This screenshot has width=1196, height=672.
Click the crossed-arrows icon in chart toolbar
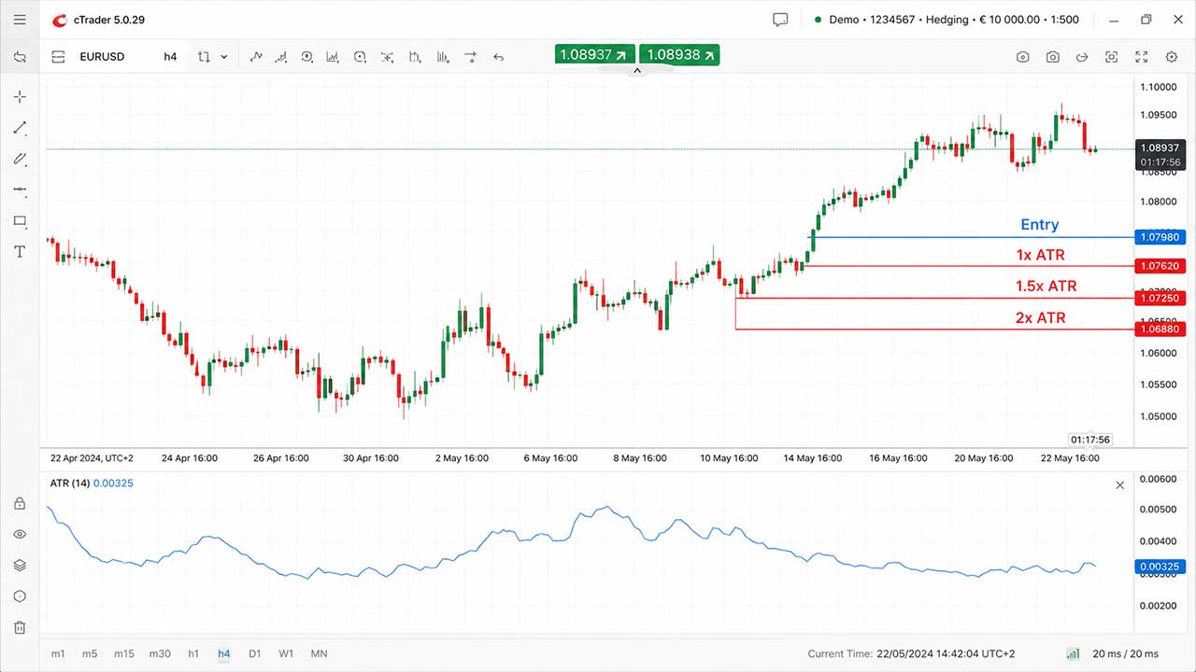click(388, 57)
